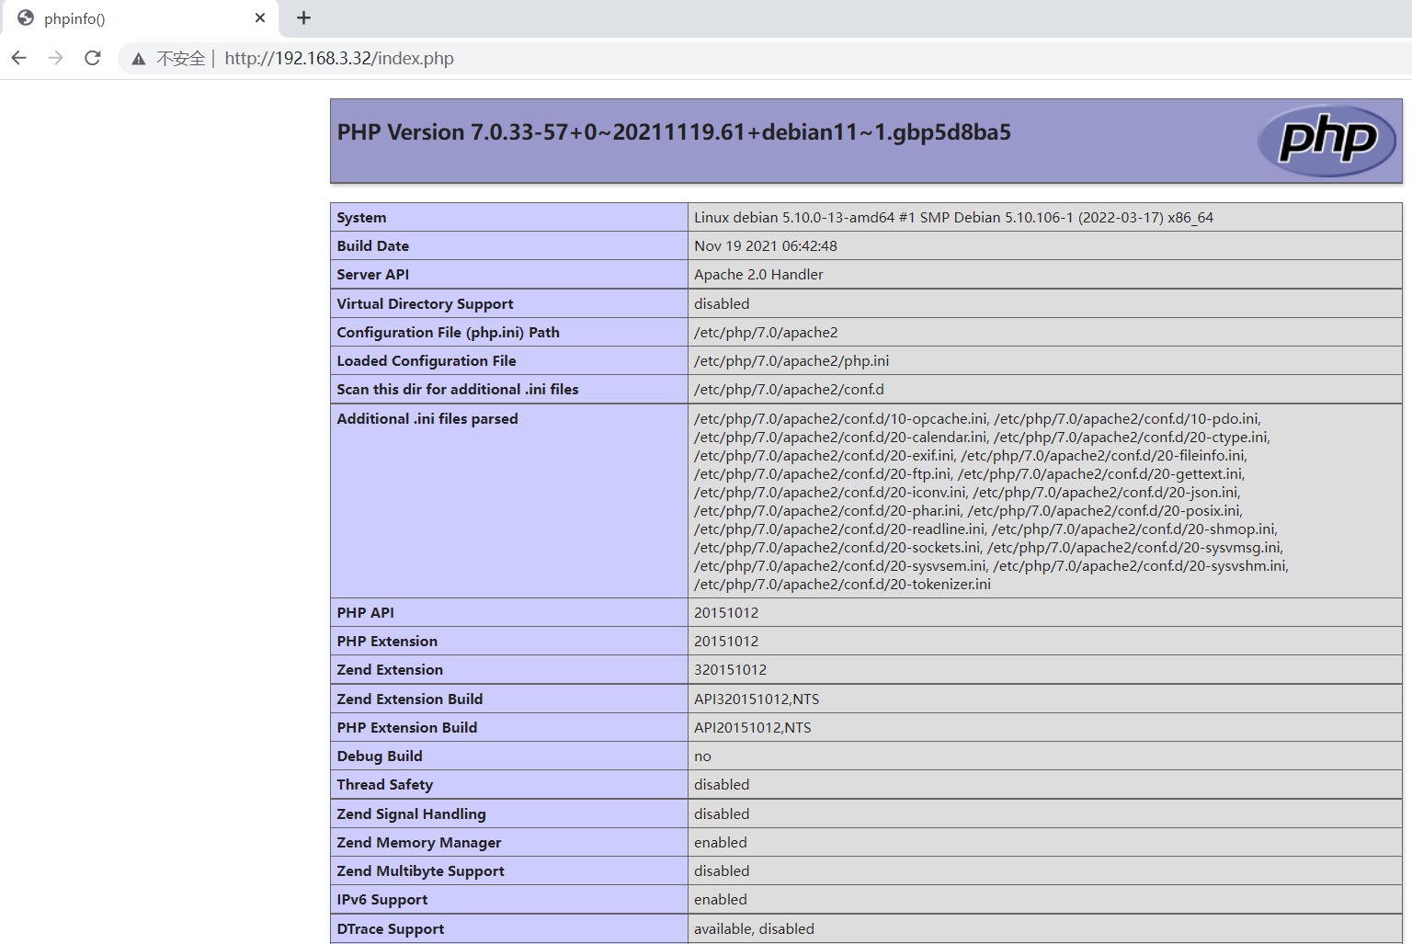The width and height of the screenshot is (1412, 944).
Task: Click 'Apache 2.0 Handler' value
Action: tap(758, 275)
